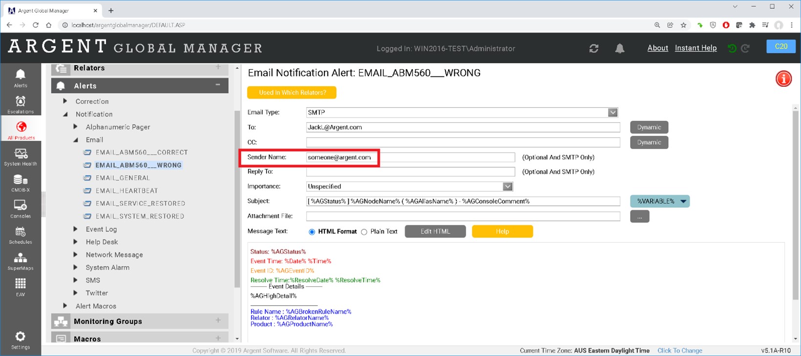Open System Health sidebar icon
The height and width of the screenshot is (356, 801).
point(21,157)
